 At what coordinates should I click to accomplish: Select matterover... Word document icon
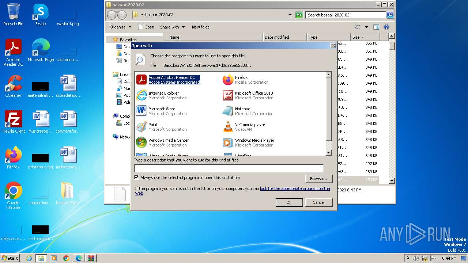pyautogui.click(x=68, y=158)
